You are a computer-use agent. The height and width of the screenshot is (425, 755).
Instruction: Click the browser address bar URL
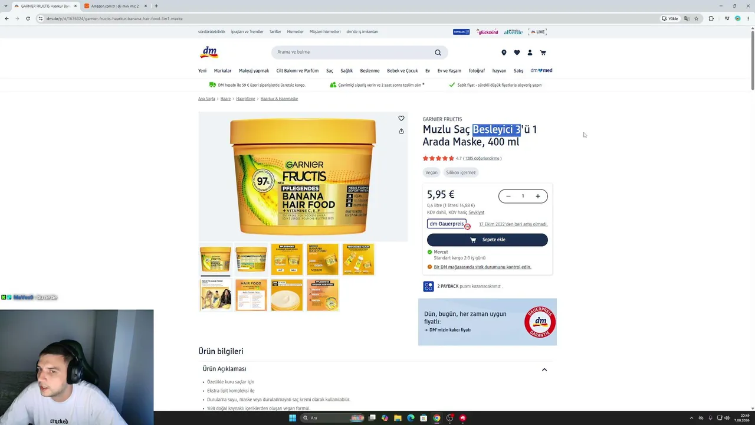114,18
